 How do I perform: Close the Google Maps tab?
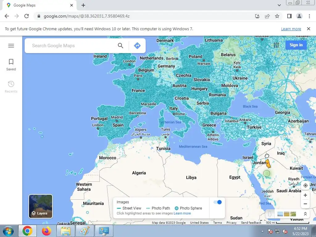click(72, 5)
